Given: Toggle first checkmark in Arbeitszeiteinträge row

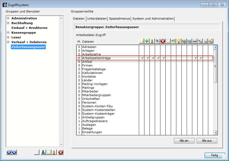Looking at the screenshot, I should point(143,58).
